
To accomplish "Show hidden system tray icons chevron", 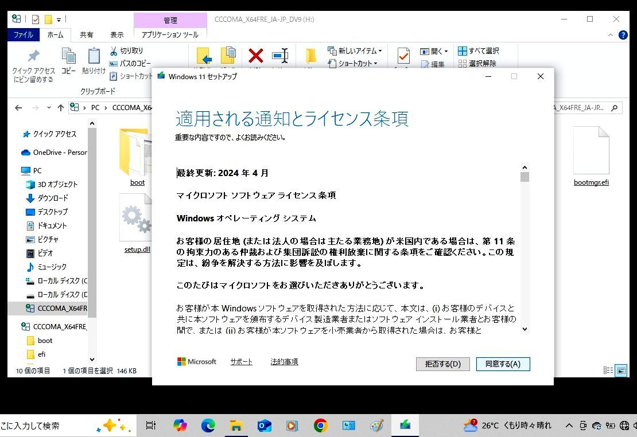I will [x=569, y=426].
